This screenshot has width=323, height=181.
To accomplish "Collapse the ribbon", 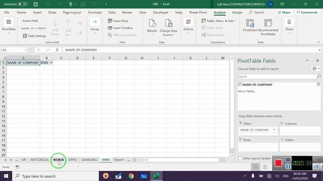I will 318,42.
